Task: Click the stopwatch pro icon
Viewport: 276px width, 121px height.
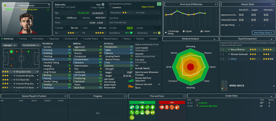Action: [x=137, y=112]
